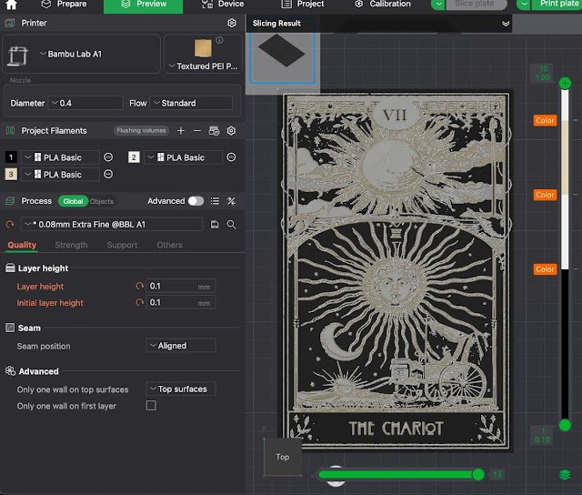Click the Home icon in the top bar

(x=13, y=5)
